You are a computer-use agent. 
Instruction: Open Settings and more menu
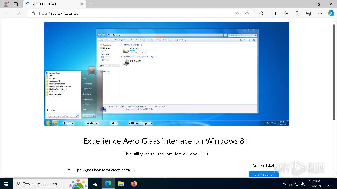(320, 13)
